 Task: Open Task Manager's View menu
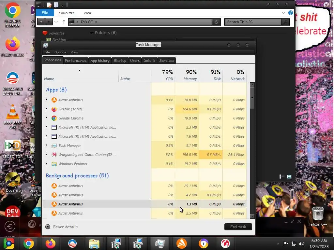pyautogui.click(x=74, y=52)
